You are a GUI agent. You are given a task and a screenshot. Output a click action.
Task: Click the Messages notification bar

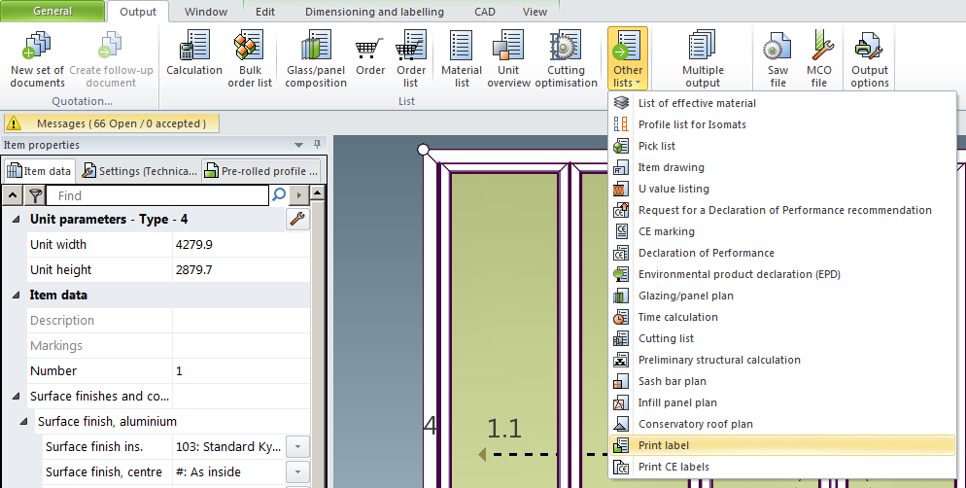click(111, 123)
